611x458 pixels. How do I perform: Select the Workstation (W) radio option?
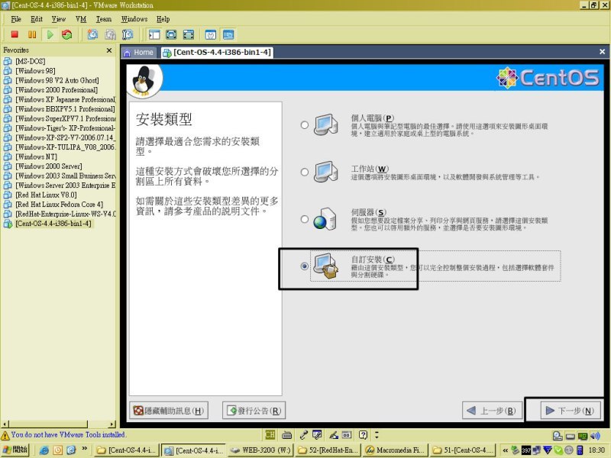click(x=305, y=173)
